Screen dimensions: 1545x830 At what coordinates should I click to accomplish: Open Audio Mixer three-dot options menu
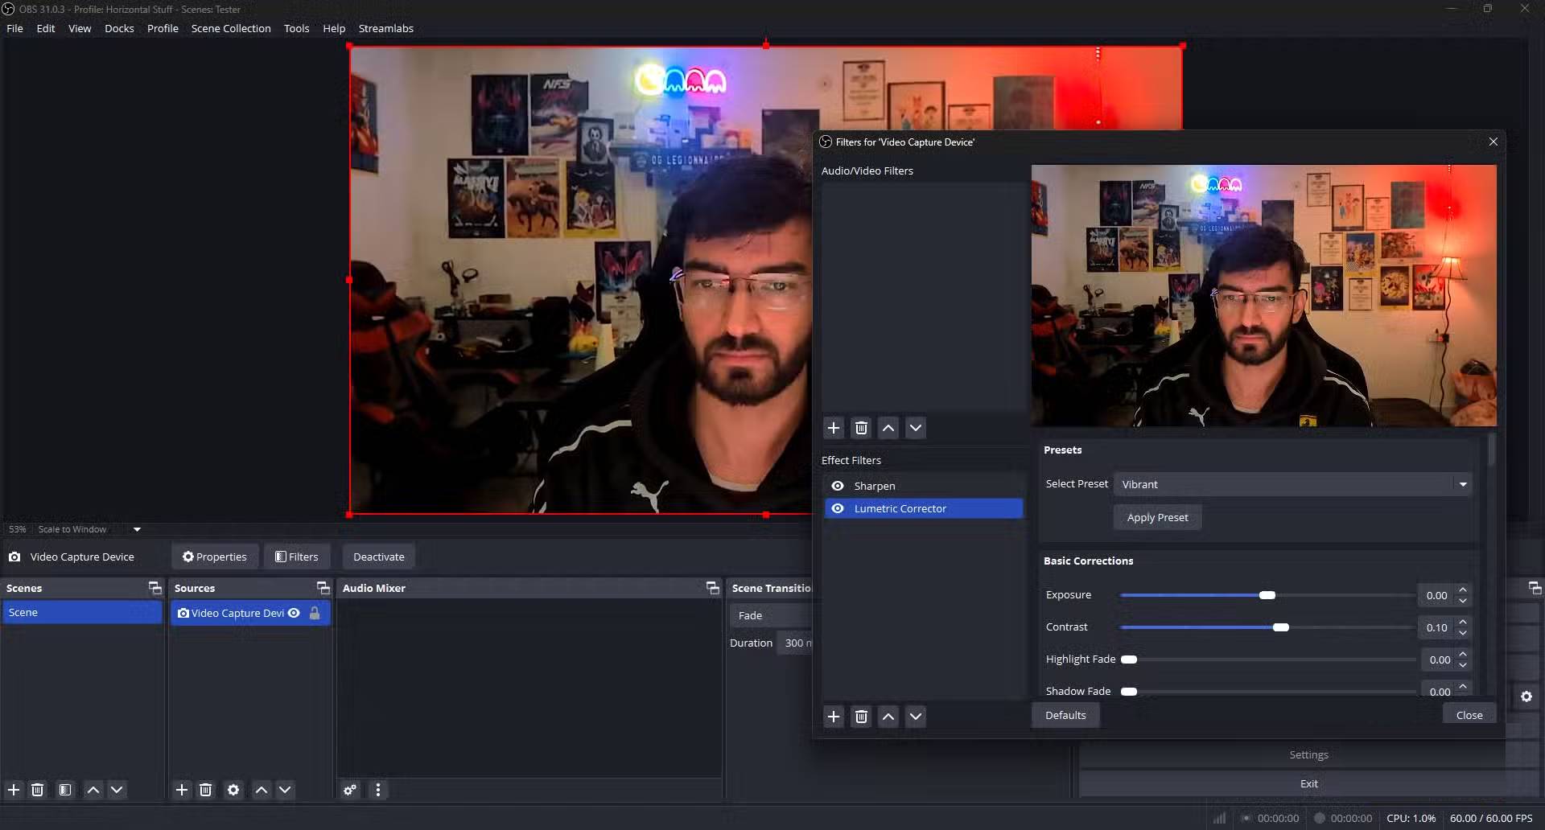[x=378, y=790]
